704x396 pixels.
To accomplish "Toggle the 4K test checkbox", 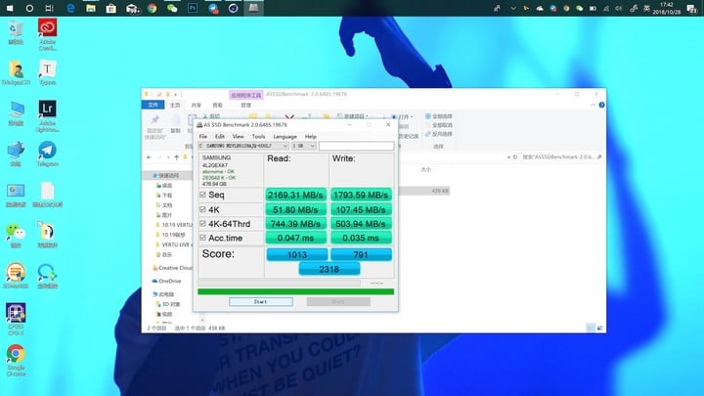I will 202,209.
